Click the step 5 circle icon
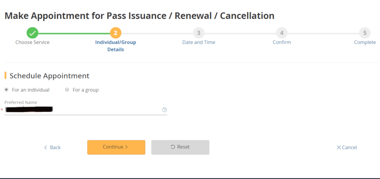The image size is (380, 179). (365, 33)
